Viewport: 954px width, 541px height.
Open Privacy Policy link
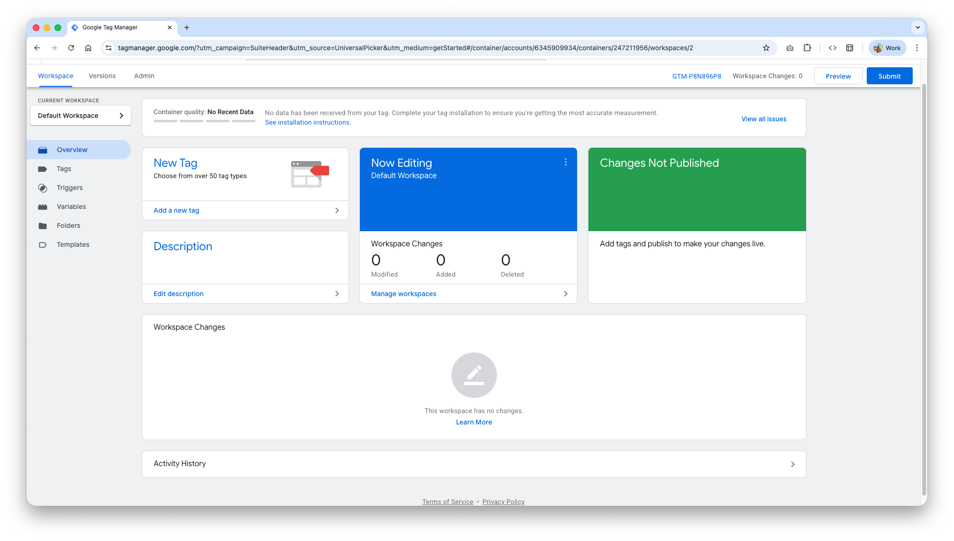pos(504,502)
